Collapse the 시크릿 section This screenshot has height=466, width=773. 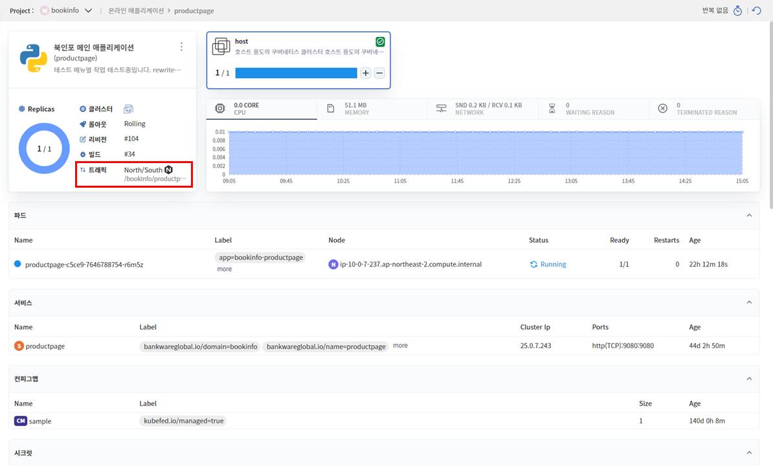749,452
